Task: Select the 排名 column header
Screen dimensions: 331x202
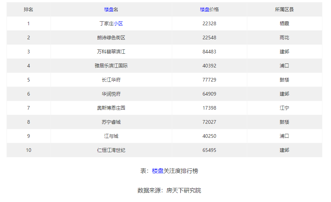Action: point(29,9)
